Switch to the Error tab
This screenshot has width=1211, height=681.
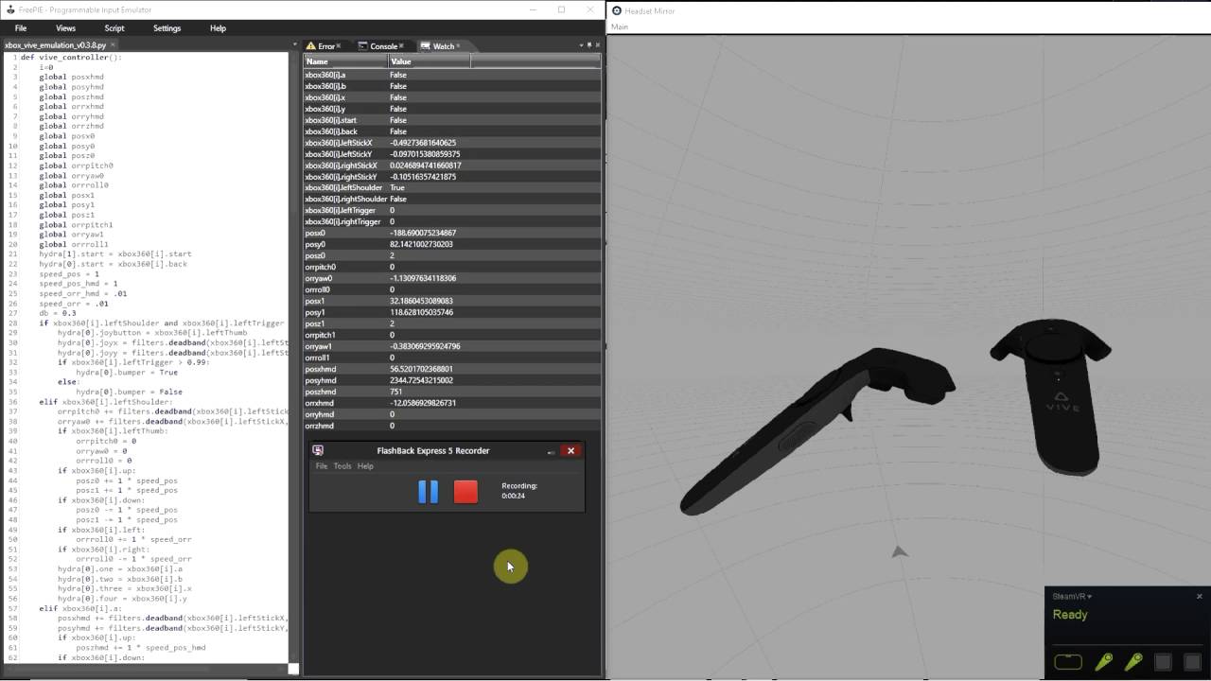point(325,45)
